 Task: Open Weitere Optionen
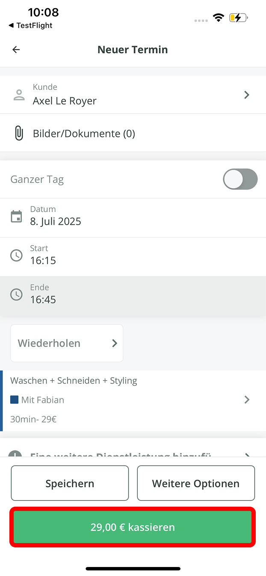pyautogui.click(x=196, y=484)
